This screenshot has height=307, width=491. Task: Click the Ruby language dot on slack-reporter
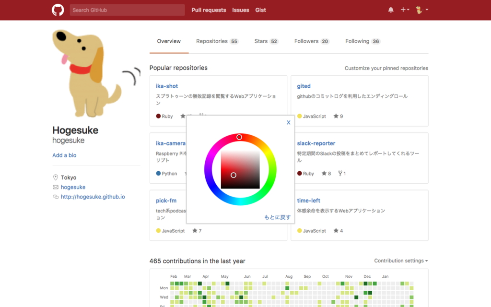coord(300,174)
